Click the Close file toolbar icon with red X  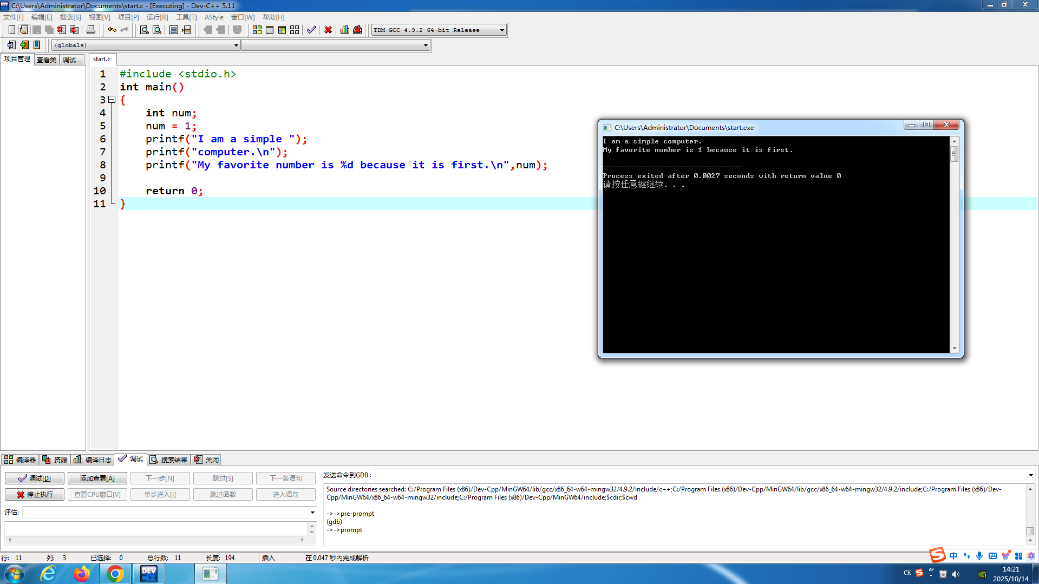tap(62, 30)
